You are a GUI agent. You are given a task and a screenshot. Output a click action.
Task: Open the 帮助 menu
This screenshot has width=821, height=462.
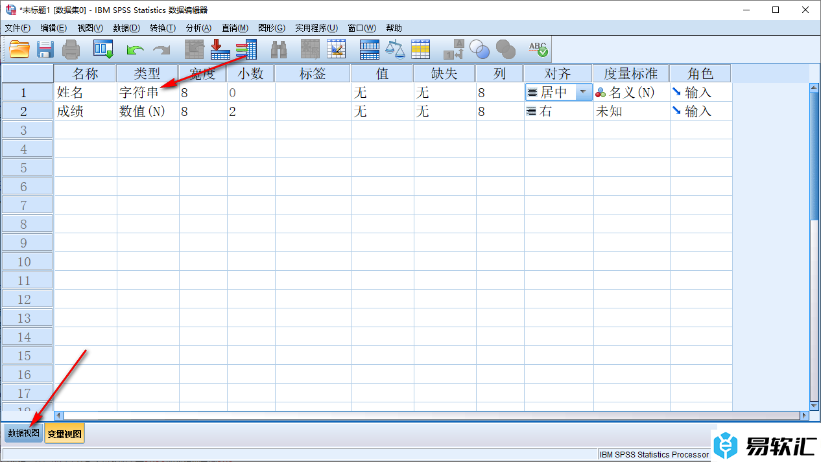pos(394,28)
